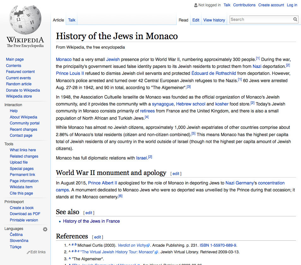Click the search magnifying glass icon
The height and width of the screenshot is (265, 301).
pos(295,19)
